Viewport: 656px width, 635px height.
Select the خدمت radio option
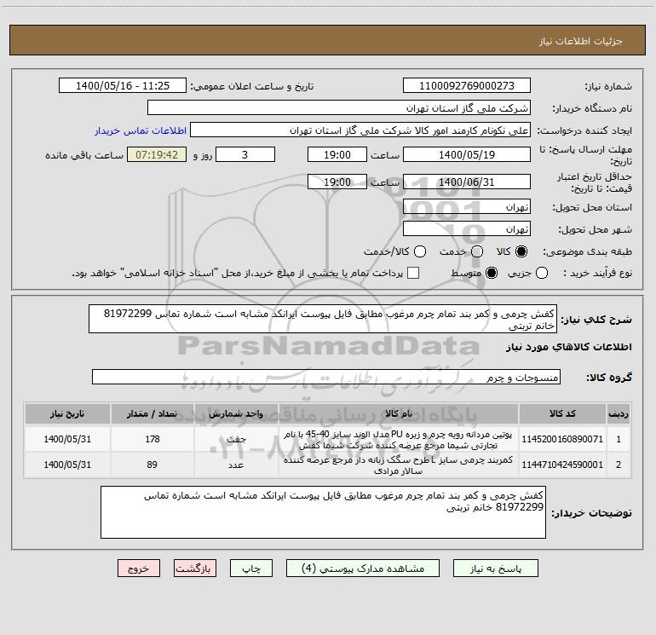[x=477, y=251]
